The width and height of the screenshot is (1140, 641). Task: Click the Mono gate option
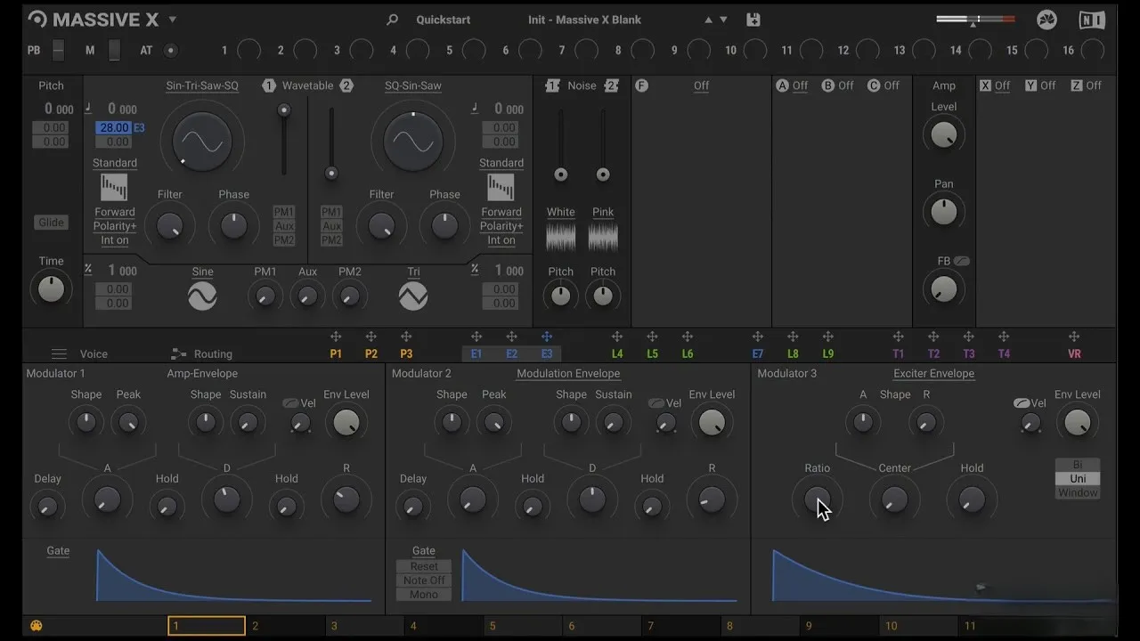[x=424, y=595]
